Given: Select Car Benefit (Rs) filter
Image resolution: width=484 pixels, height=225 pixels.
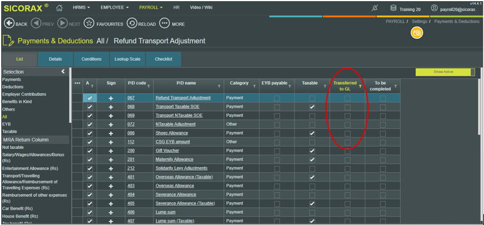Looking at the screenshot, I should pos(18,208).
